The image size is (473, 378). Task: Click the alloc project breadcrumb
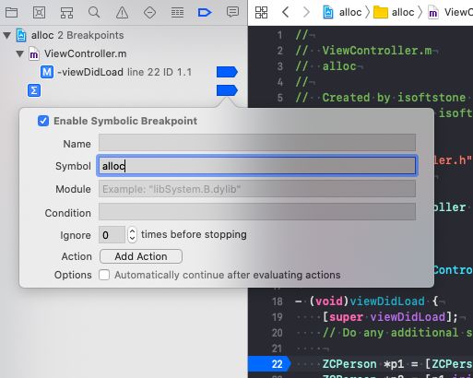click(342, 12)
